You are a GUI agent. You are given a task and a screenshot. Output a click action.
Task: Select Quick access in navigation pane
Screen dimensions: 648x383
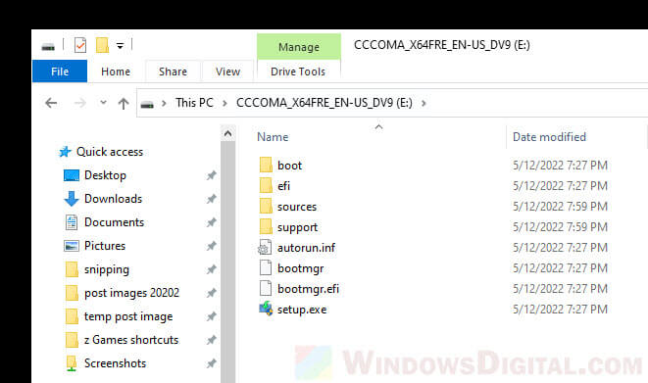pyautogui.click(x=110, y=152)
